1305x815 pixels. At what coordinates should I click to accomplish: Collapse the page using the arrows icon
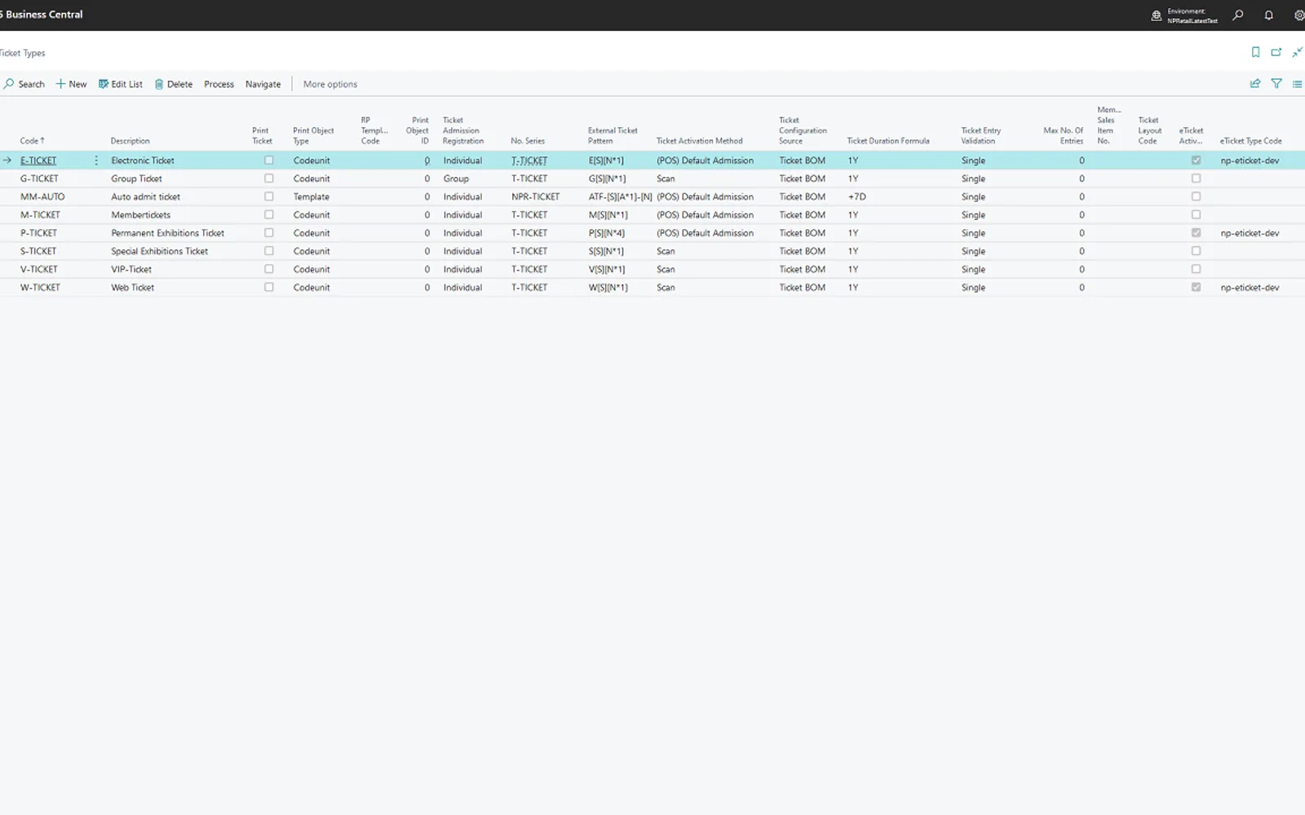[1297, 52]
